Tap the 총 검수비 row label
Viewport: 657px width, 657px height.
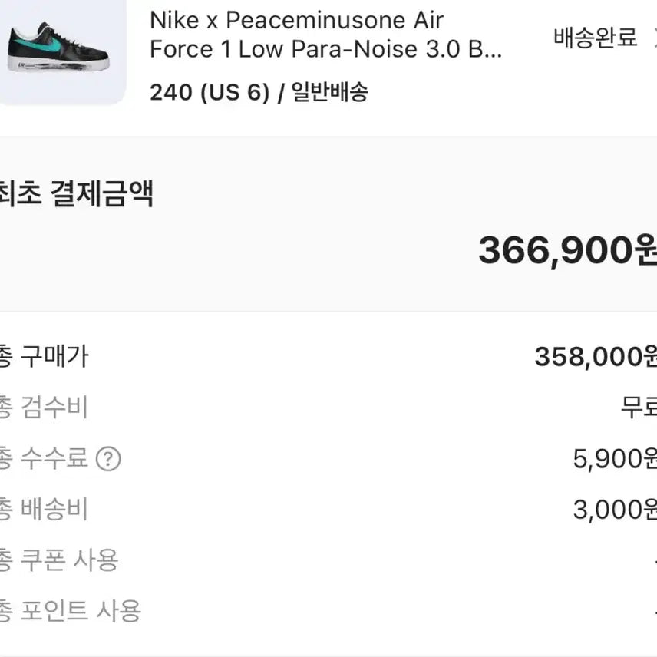coord(44,408)
